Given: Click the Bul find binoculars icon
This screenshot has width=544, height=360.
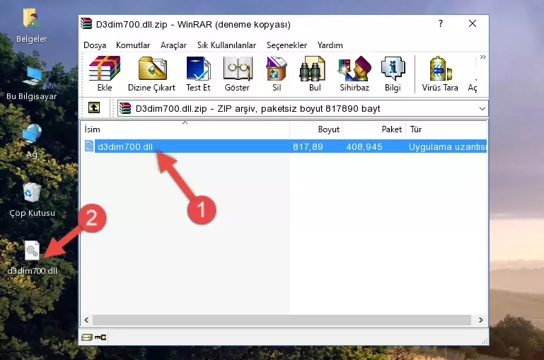Looking at the screenshot, I should click(x=315, y=73).
